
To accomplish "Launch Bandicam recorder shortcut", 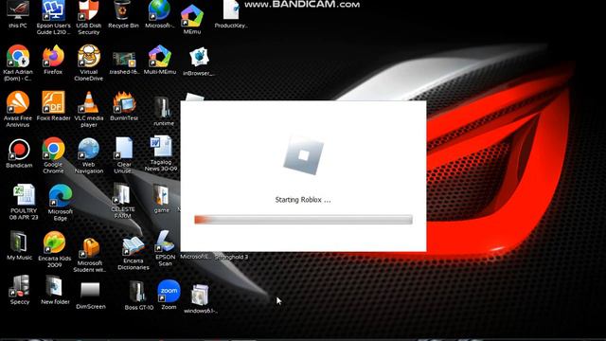I will pyautogui.click(x=19, y=153).
